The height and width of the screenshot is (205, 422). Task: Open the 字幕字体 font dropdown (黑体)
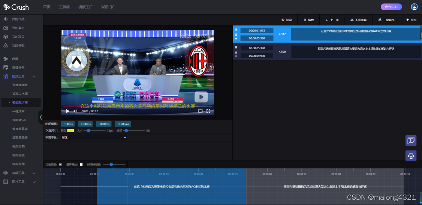click(94, 137)
